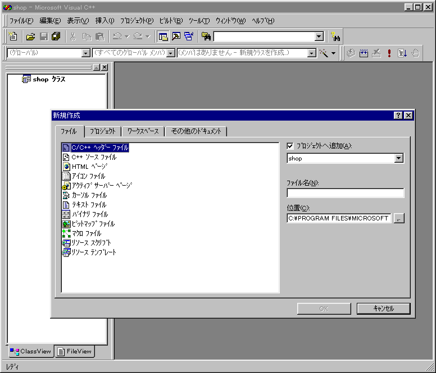Open the 編集(E) menu

click(50, 21)
